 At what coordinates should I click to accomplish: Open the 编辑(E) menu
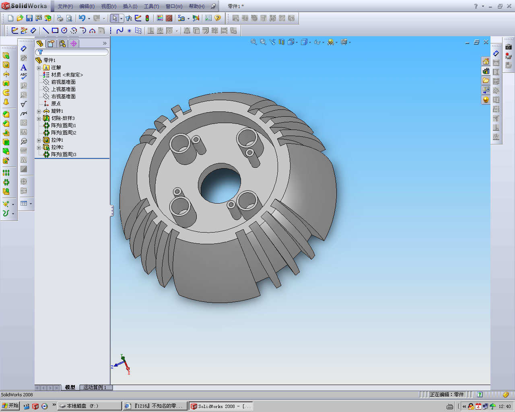point(87,6)
